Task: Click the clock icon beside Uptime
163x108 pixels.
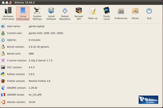Action: click(3, 40)
